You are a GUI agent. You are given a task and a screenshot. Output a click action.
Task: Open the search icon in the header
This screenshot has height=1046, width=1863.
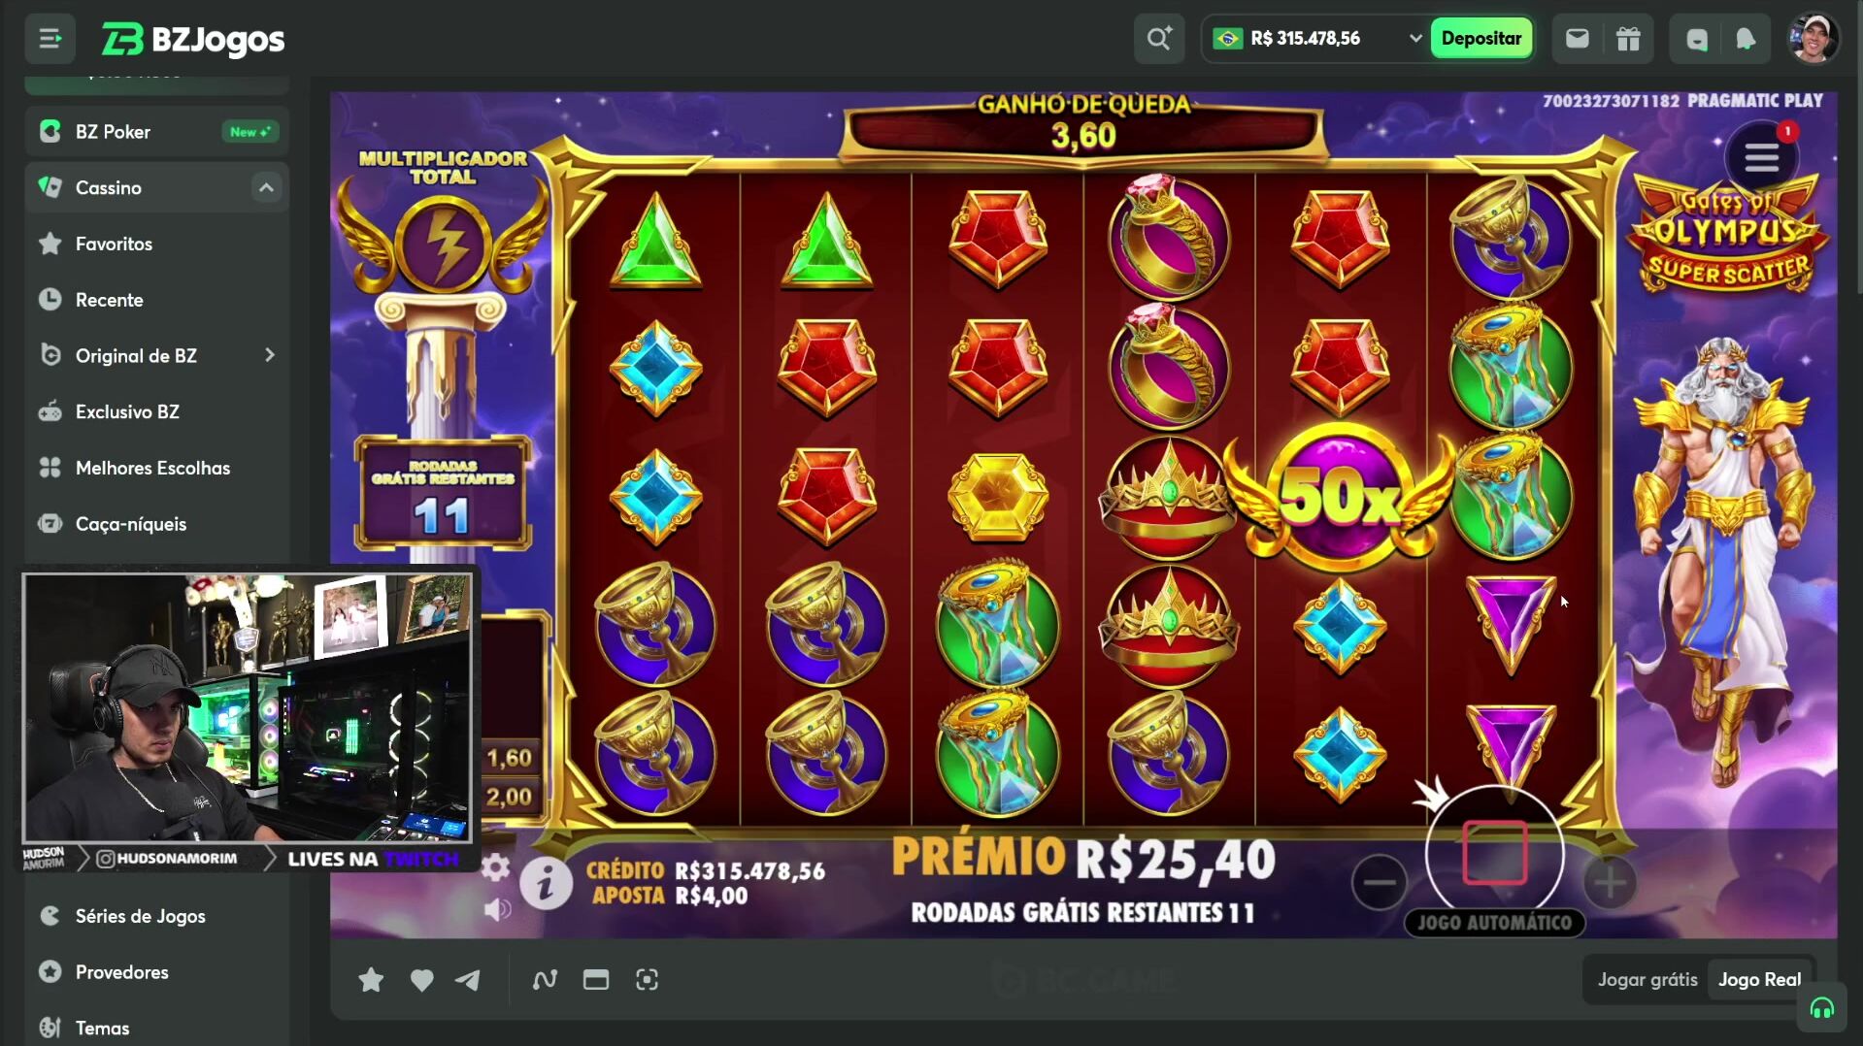(1158, 39)
